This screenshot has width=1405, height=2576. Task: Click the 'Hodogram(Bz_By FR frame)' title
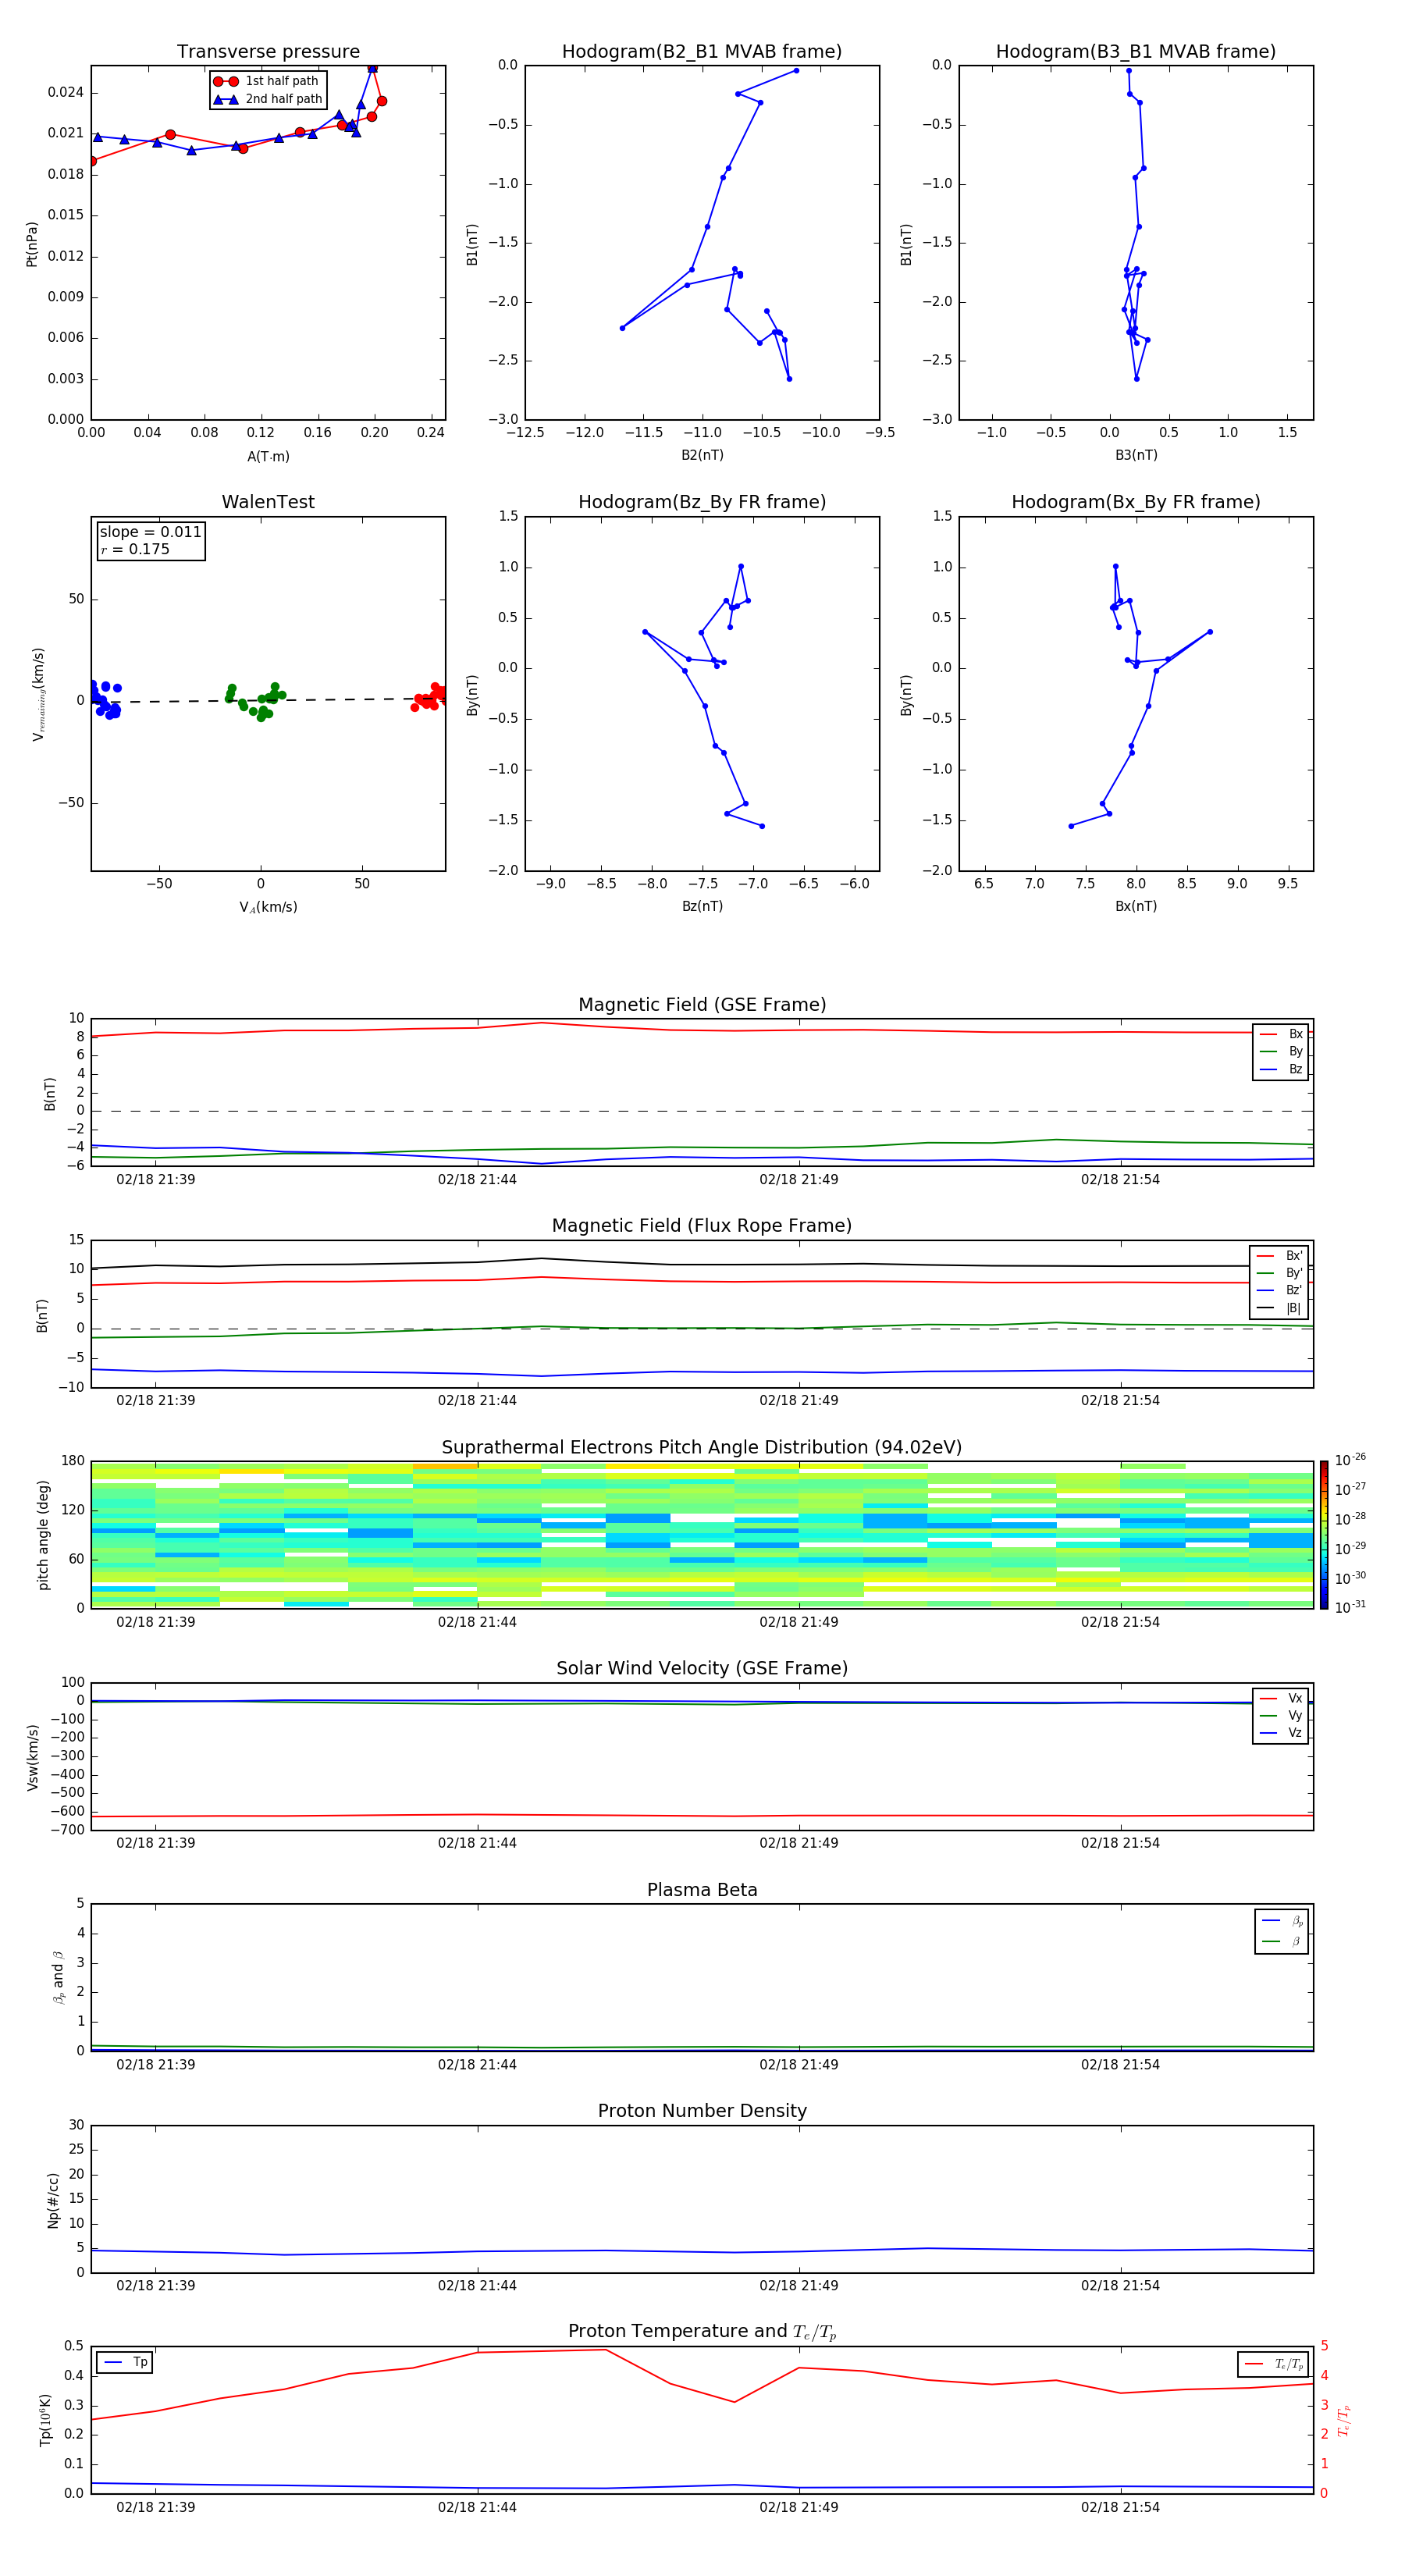click(702, 502)
